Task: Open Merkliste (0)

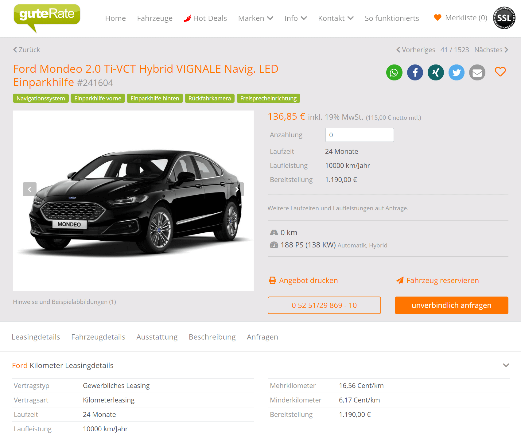Action: (461, 18)
